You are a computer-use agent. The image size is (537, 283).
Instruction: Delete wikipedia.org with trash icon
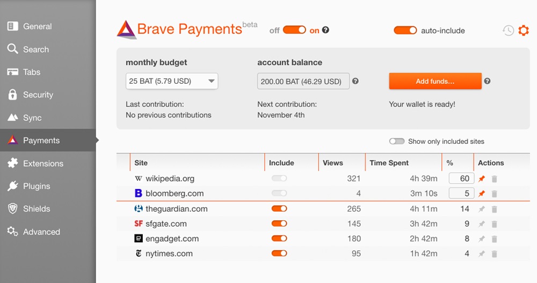[494, 179]
